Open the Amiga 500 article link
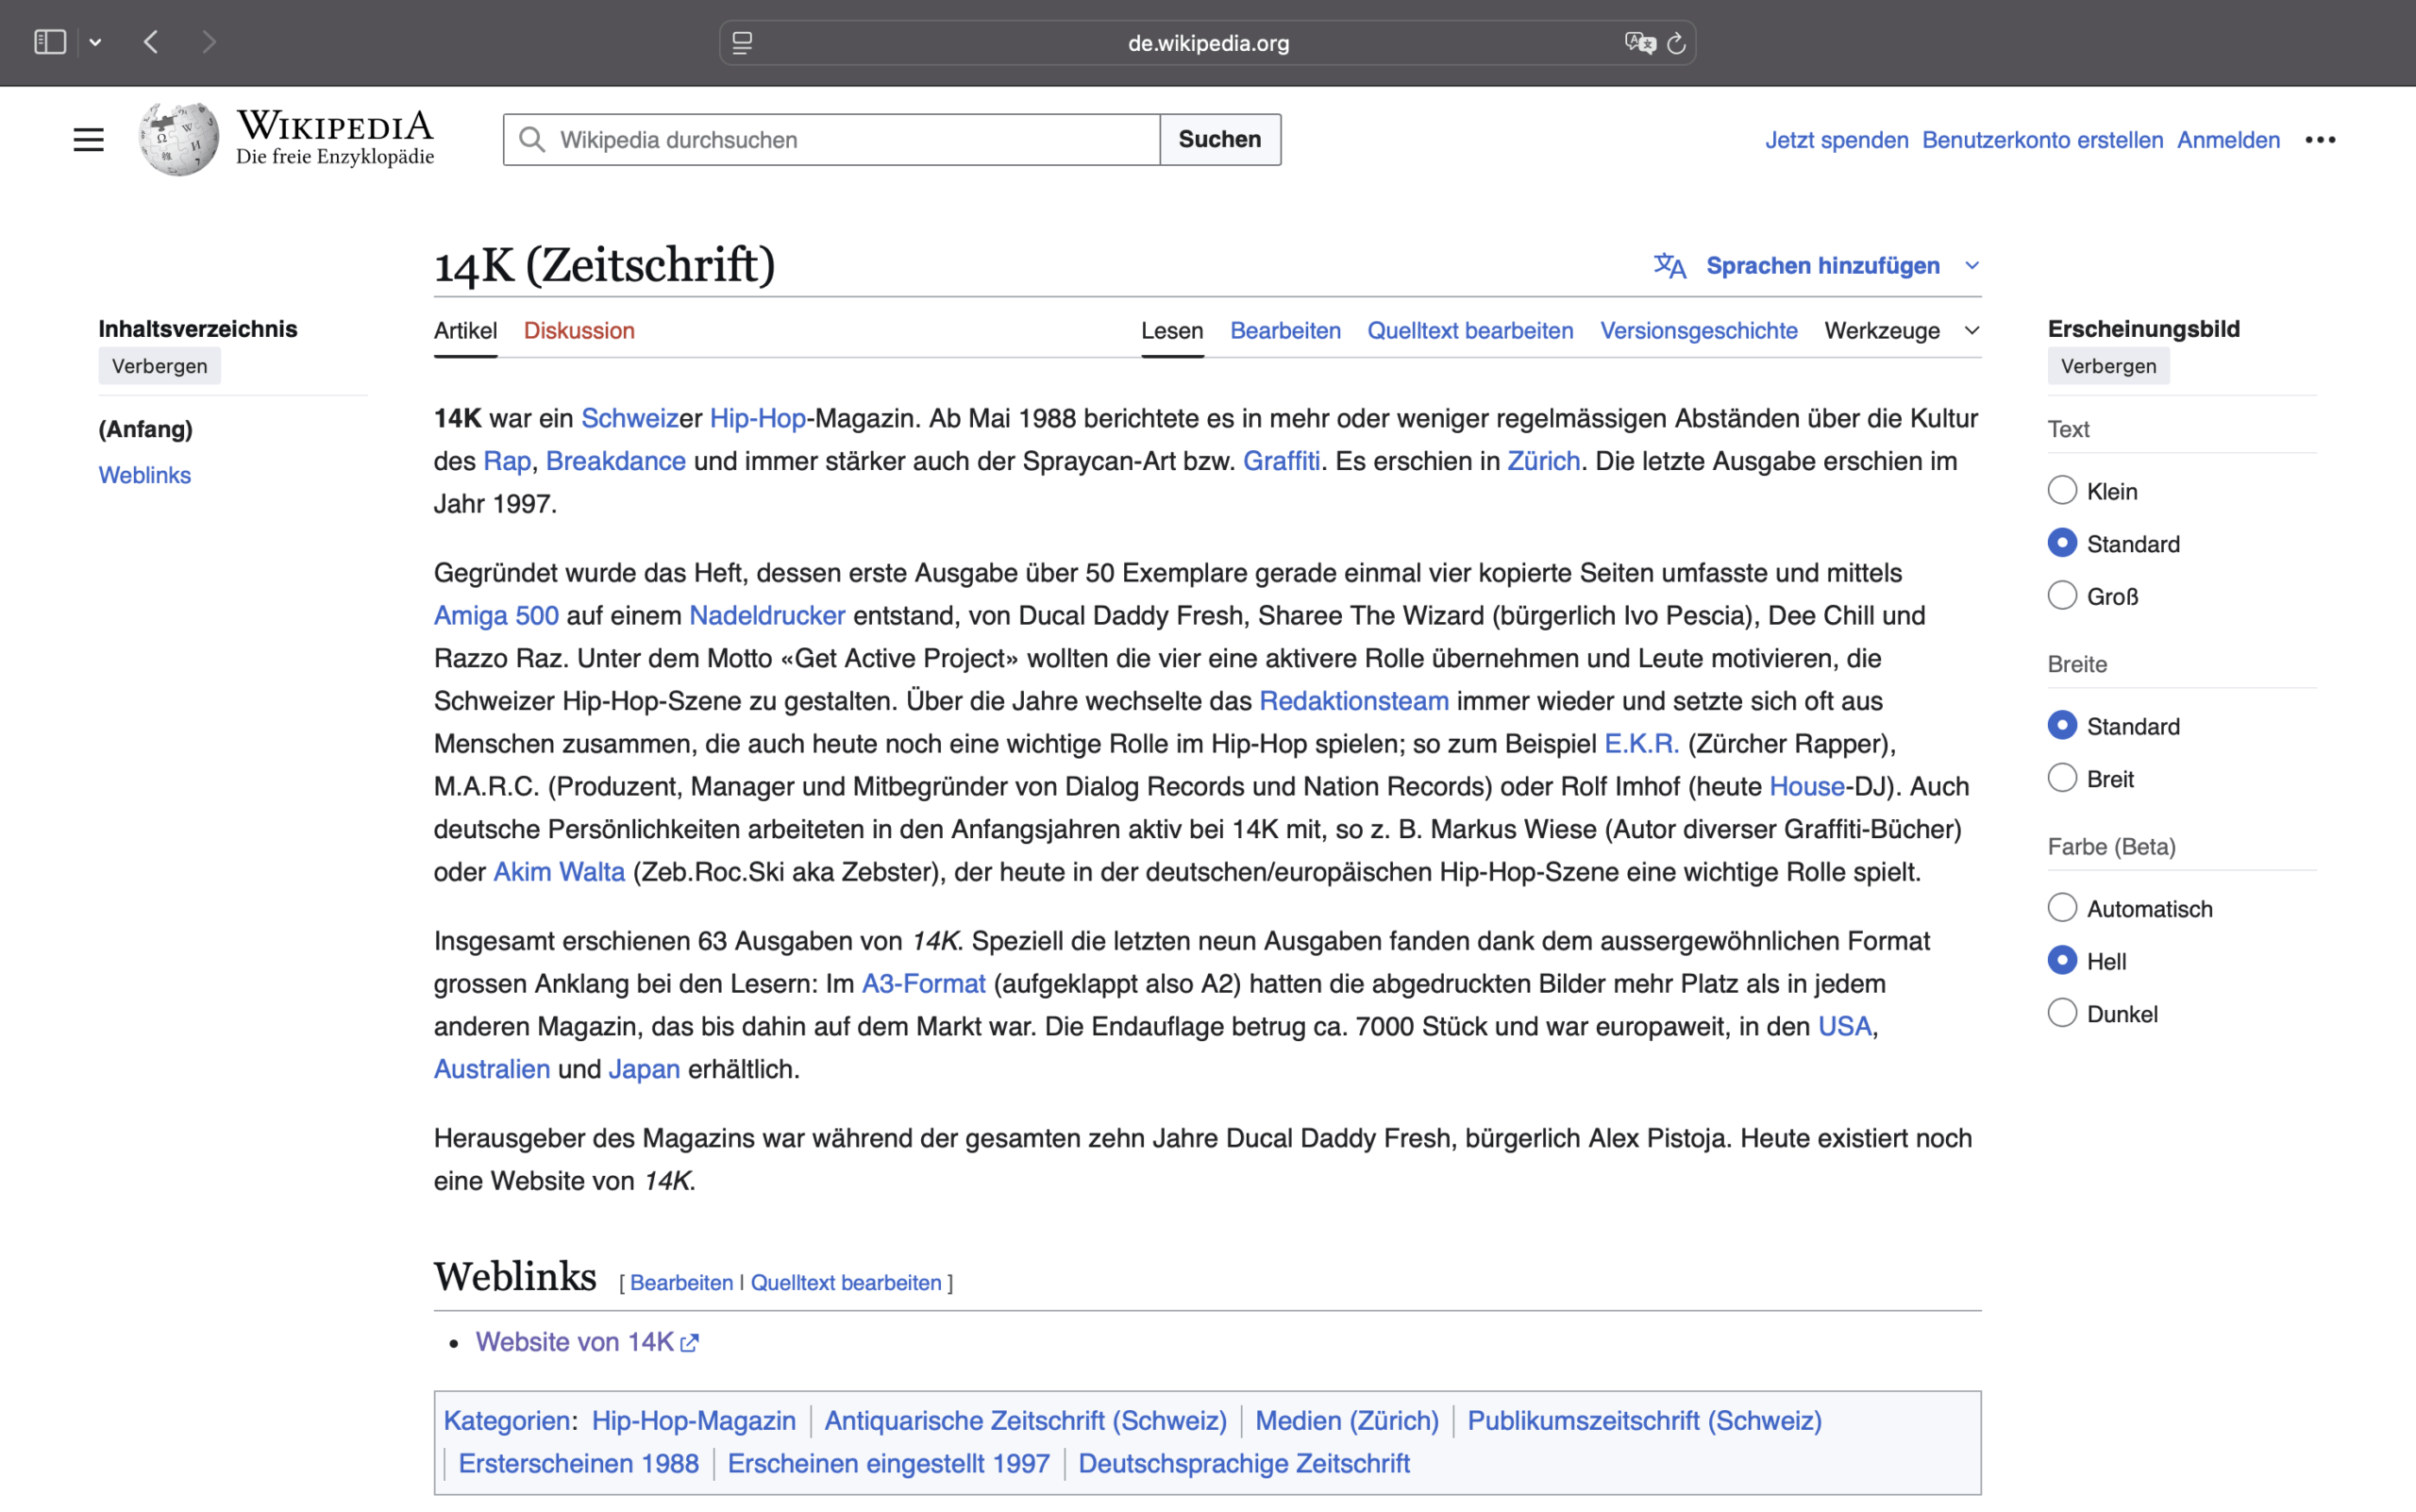This screenshot has width=2416, height=1512. pos(496,616)
